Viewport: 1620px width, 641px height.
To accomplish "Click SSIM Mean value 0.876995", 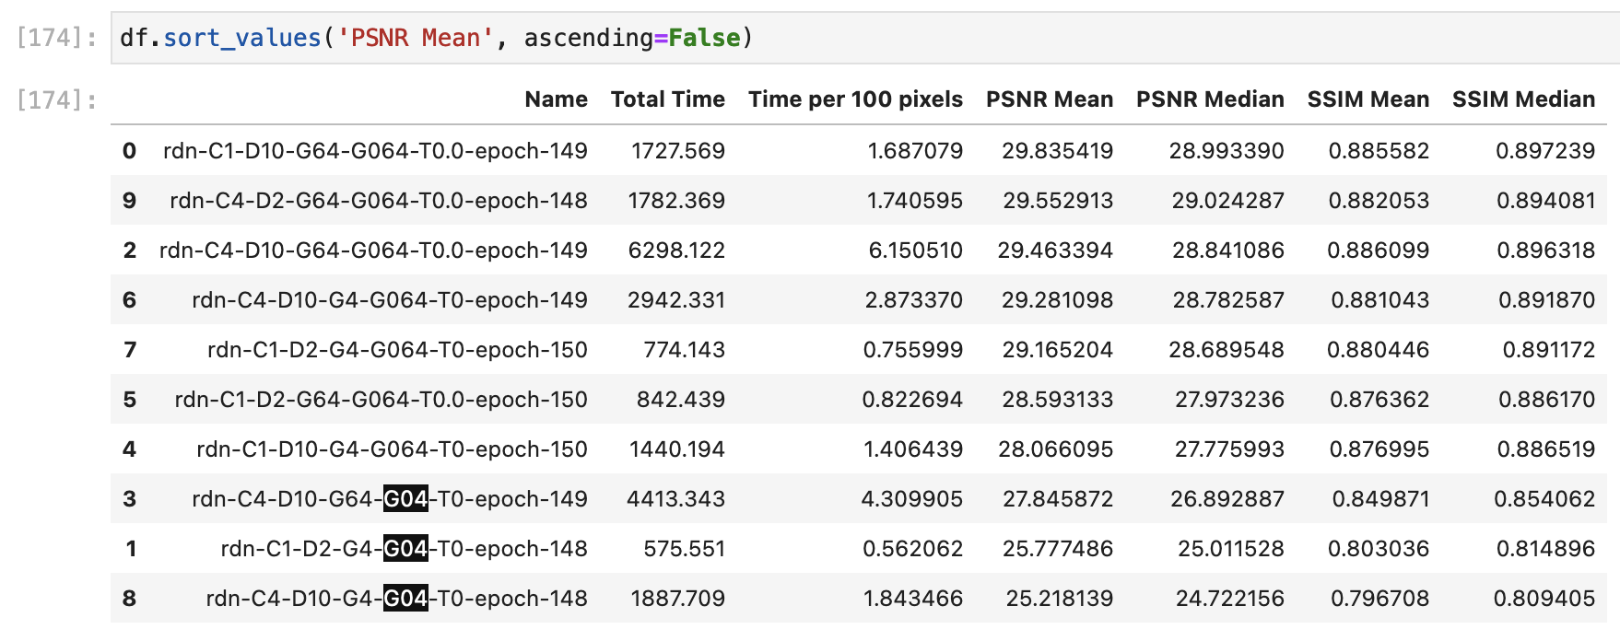I will point(1379,449).
